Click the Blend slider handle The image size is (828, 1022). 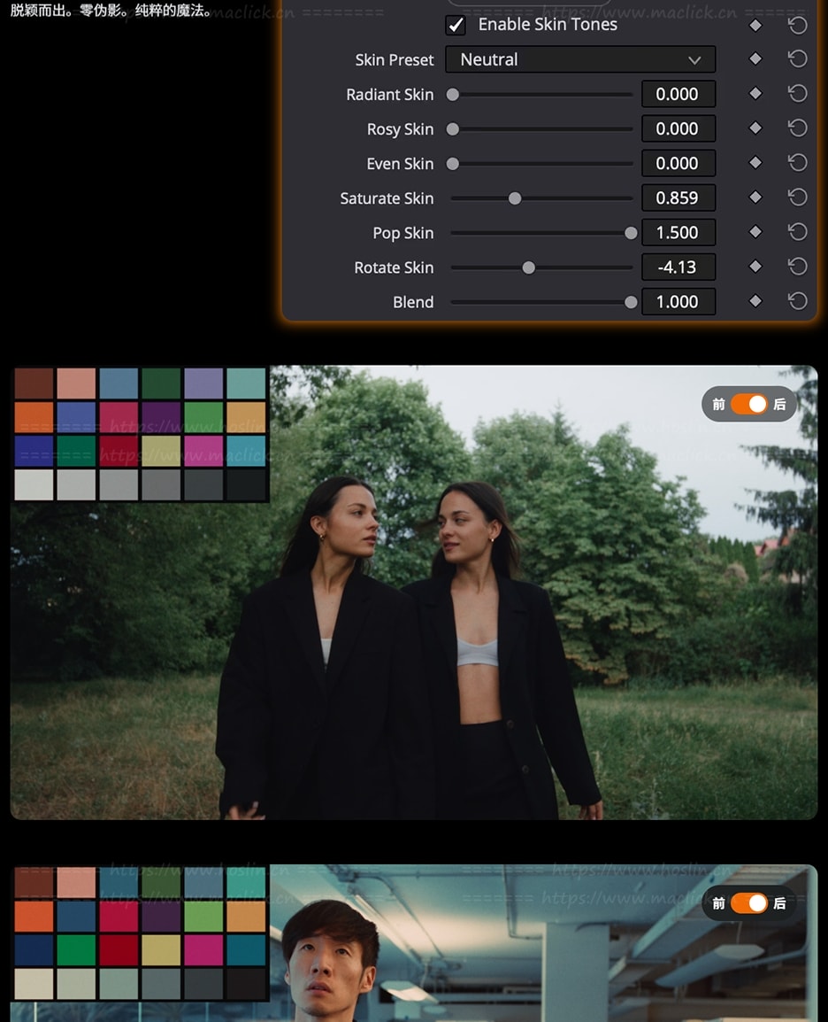click(x=631, y=302)
